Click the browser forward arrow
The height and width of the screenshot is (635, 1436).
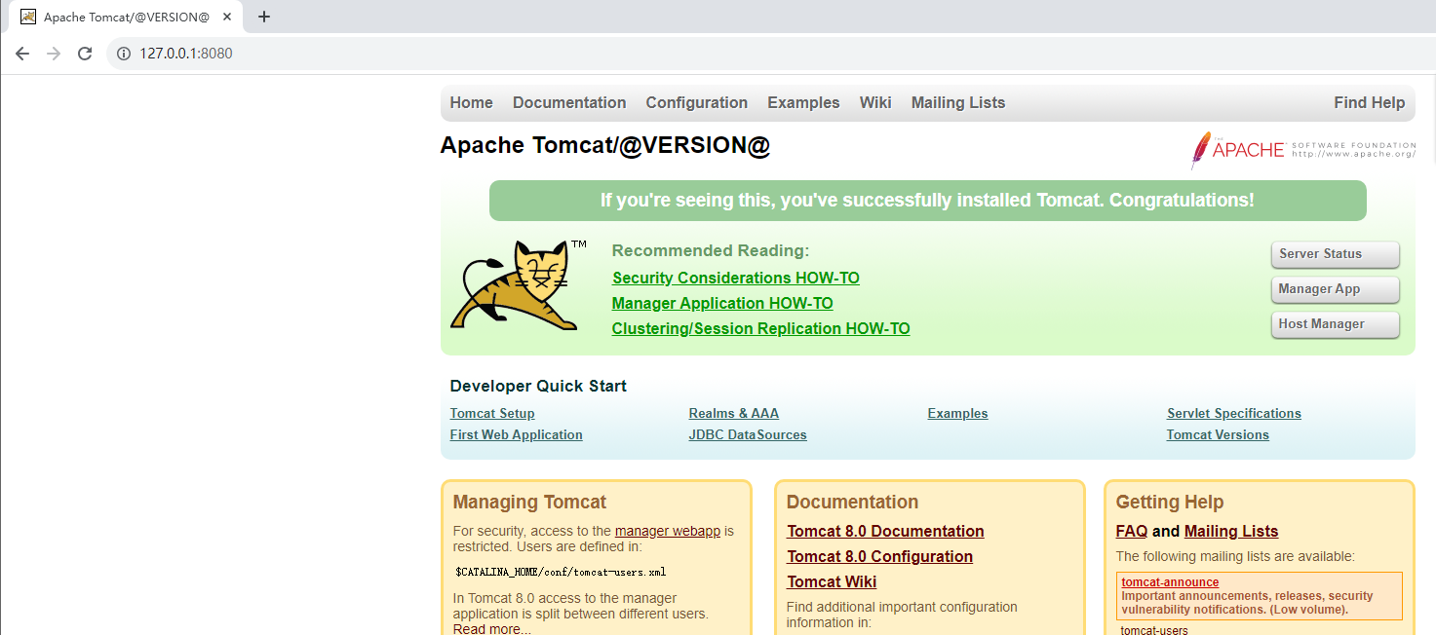click(54, 54)
